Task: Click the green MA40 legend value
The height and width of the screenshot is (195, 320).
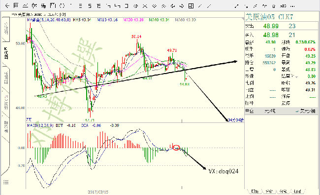Action: [x=159, y=20]
